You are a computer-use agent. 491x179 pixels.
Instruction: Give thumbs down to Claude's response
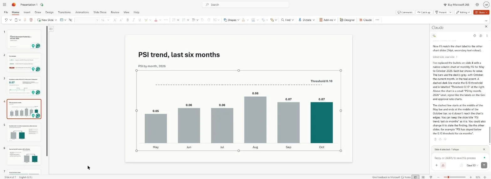pos(445,139)
